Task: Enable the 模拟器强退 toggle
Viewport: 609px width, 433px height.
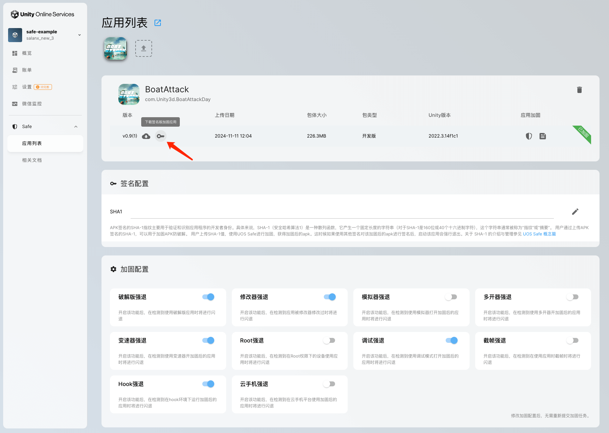Action: click(x=451, y=297)
